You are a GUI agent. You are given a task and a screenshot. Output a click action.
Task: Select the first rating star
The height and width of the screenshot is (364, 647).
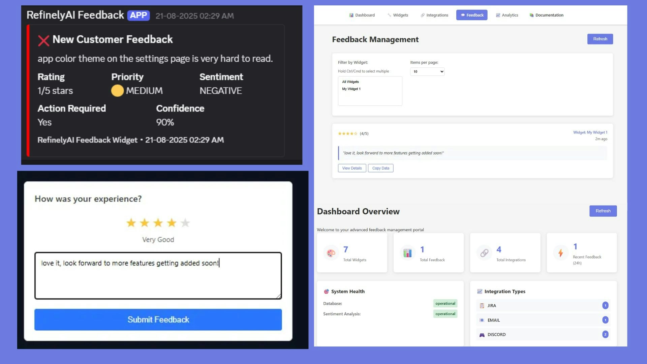131,223
